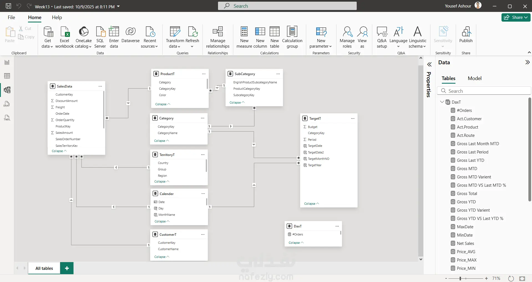Expand the Properties pane
Image resolution: width=532 pixels, height=282 pixels.
429,65
